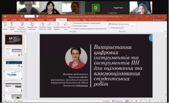This screenshot has width=169, height=103.
Task: Click the Share button in ribbon
Action: click(159, 20)
